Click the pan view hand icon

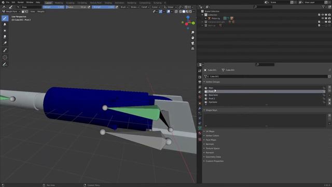192,38
